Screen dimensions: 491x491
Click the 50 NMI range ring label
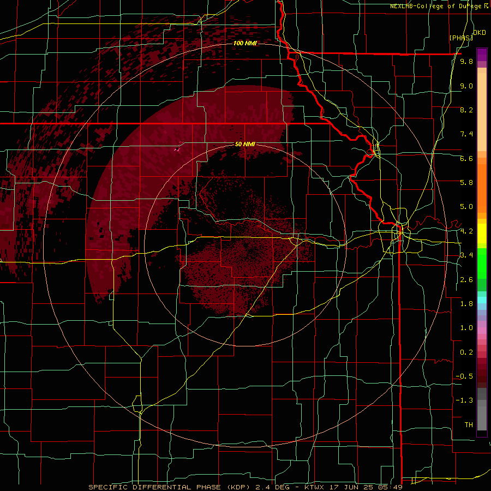pos(245,145)
